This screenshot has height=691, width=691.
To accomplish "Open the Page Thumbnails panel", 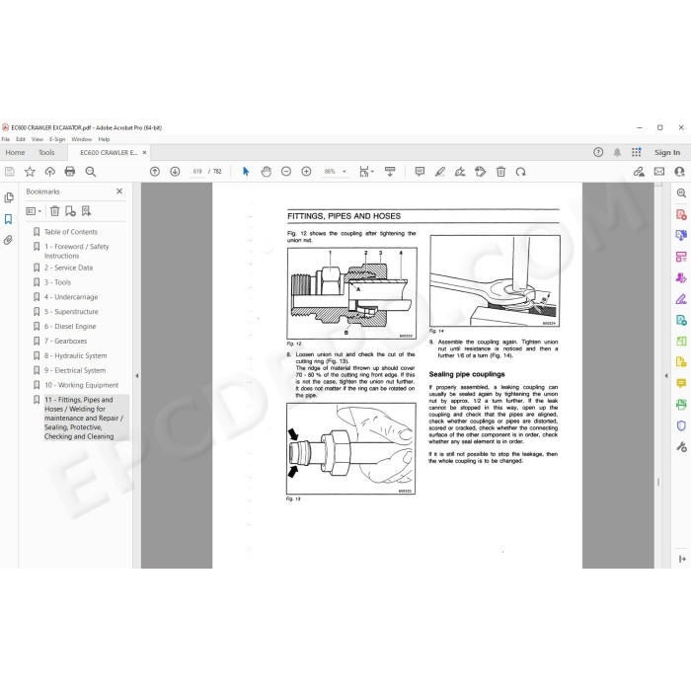I will [9, 197].
